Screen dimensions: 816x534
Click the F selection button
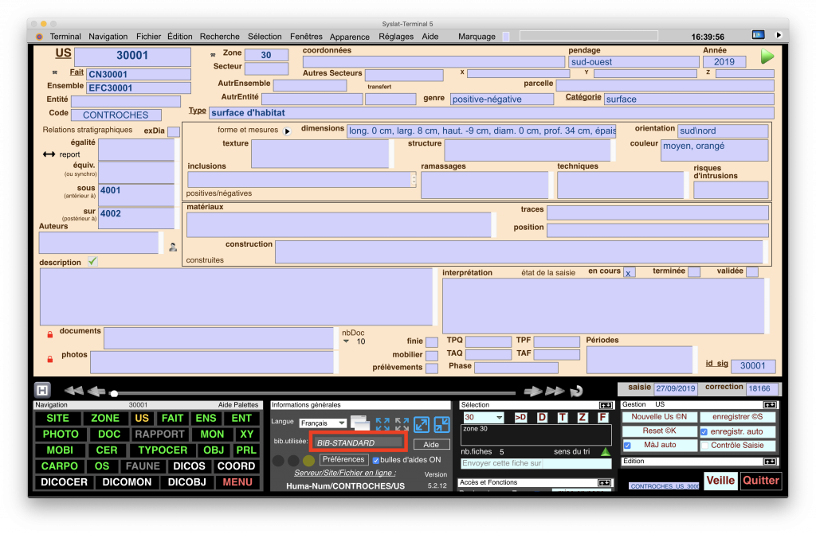pos(602,417)
